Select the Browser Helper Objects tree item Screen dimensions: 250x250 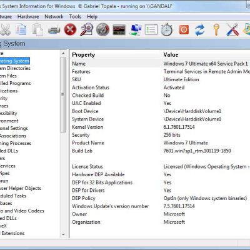pyautogui.click(x=21, y=188)
